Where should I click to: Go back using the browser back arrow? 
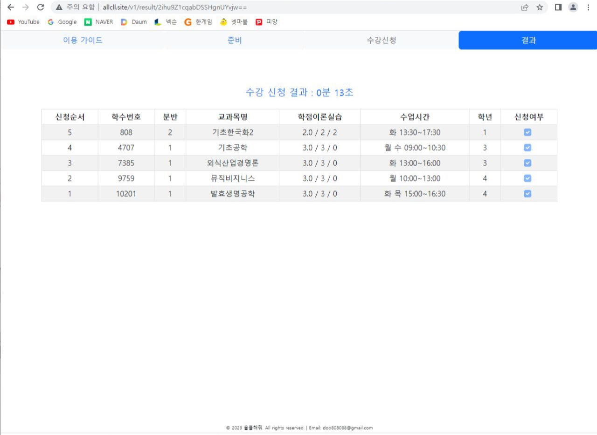(11, 7)
